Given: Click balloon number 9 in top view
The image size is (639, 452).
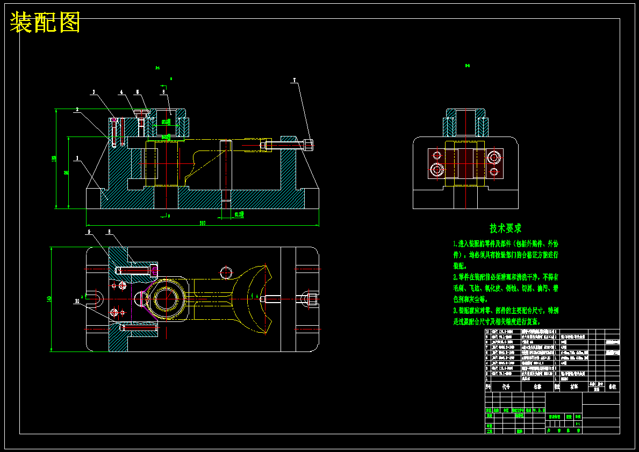Looking at the screenshot, I should [x=89, y=232].
